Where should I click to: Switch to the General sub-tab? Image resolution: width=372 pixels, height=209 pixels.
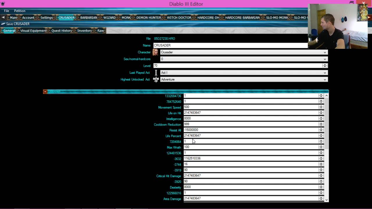9,30
